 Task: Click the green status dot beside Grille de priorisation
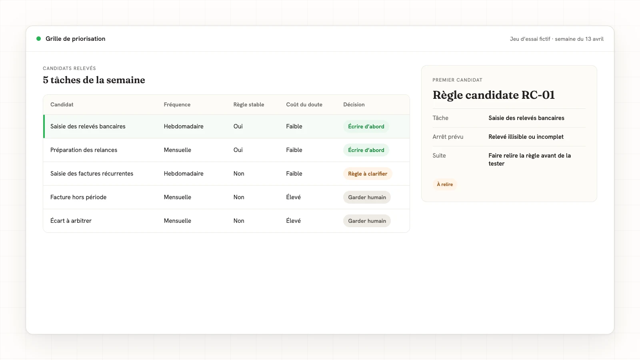pos(39,39)
